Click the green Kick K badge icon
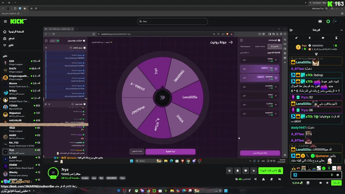Image resolution: width=345 pixels, height=194 pixels. pyautogui.click(x=328, y=21)
